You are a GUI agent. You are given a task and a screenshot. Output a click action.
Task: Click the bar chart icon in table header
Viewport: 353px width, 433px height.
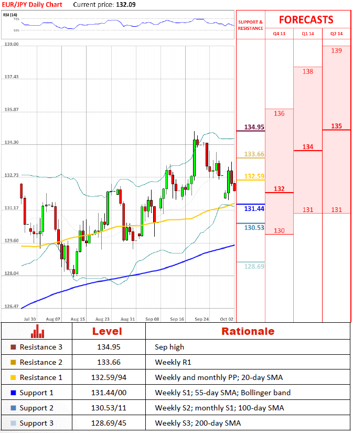[37, 331]
